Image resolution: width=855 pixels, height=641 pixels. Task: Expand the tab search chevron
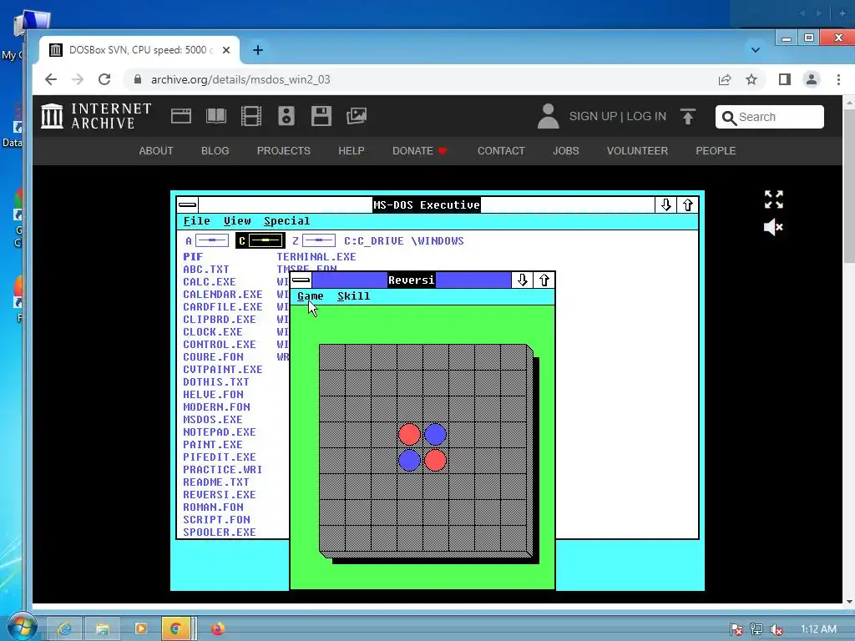click(x=755, y=50)
